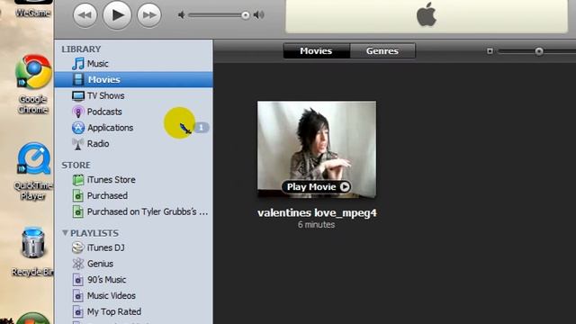Image resolution: width=576 pixels, height=324 pixels.
Task: Click the Play button in iTunes
Action: click(x=117, y=14)
